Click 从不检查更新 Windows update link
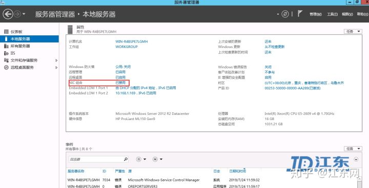 pos(274,46)
